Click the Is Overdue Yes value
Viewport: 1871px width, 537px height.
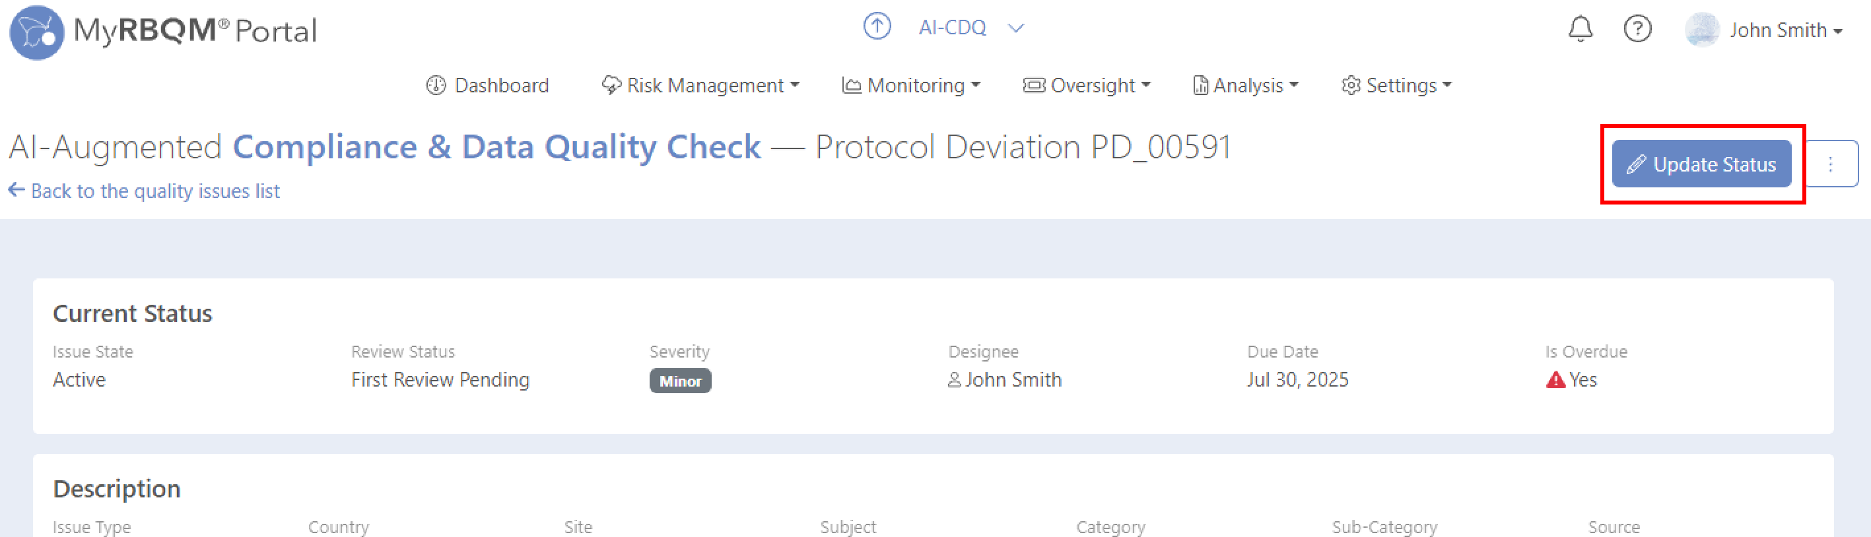(x=1582, y=379)
